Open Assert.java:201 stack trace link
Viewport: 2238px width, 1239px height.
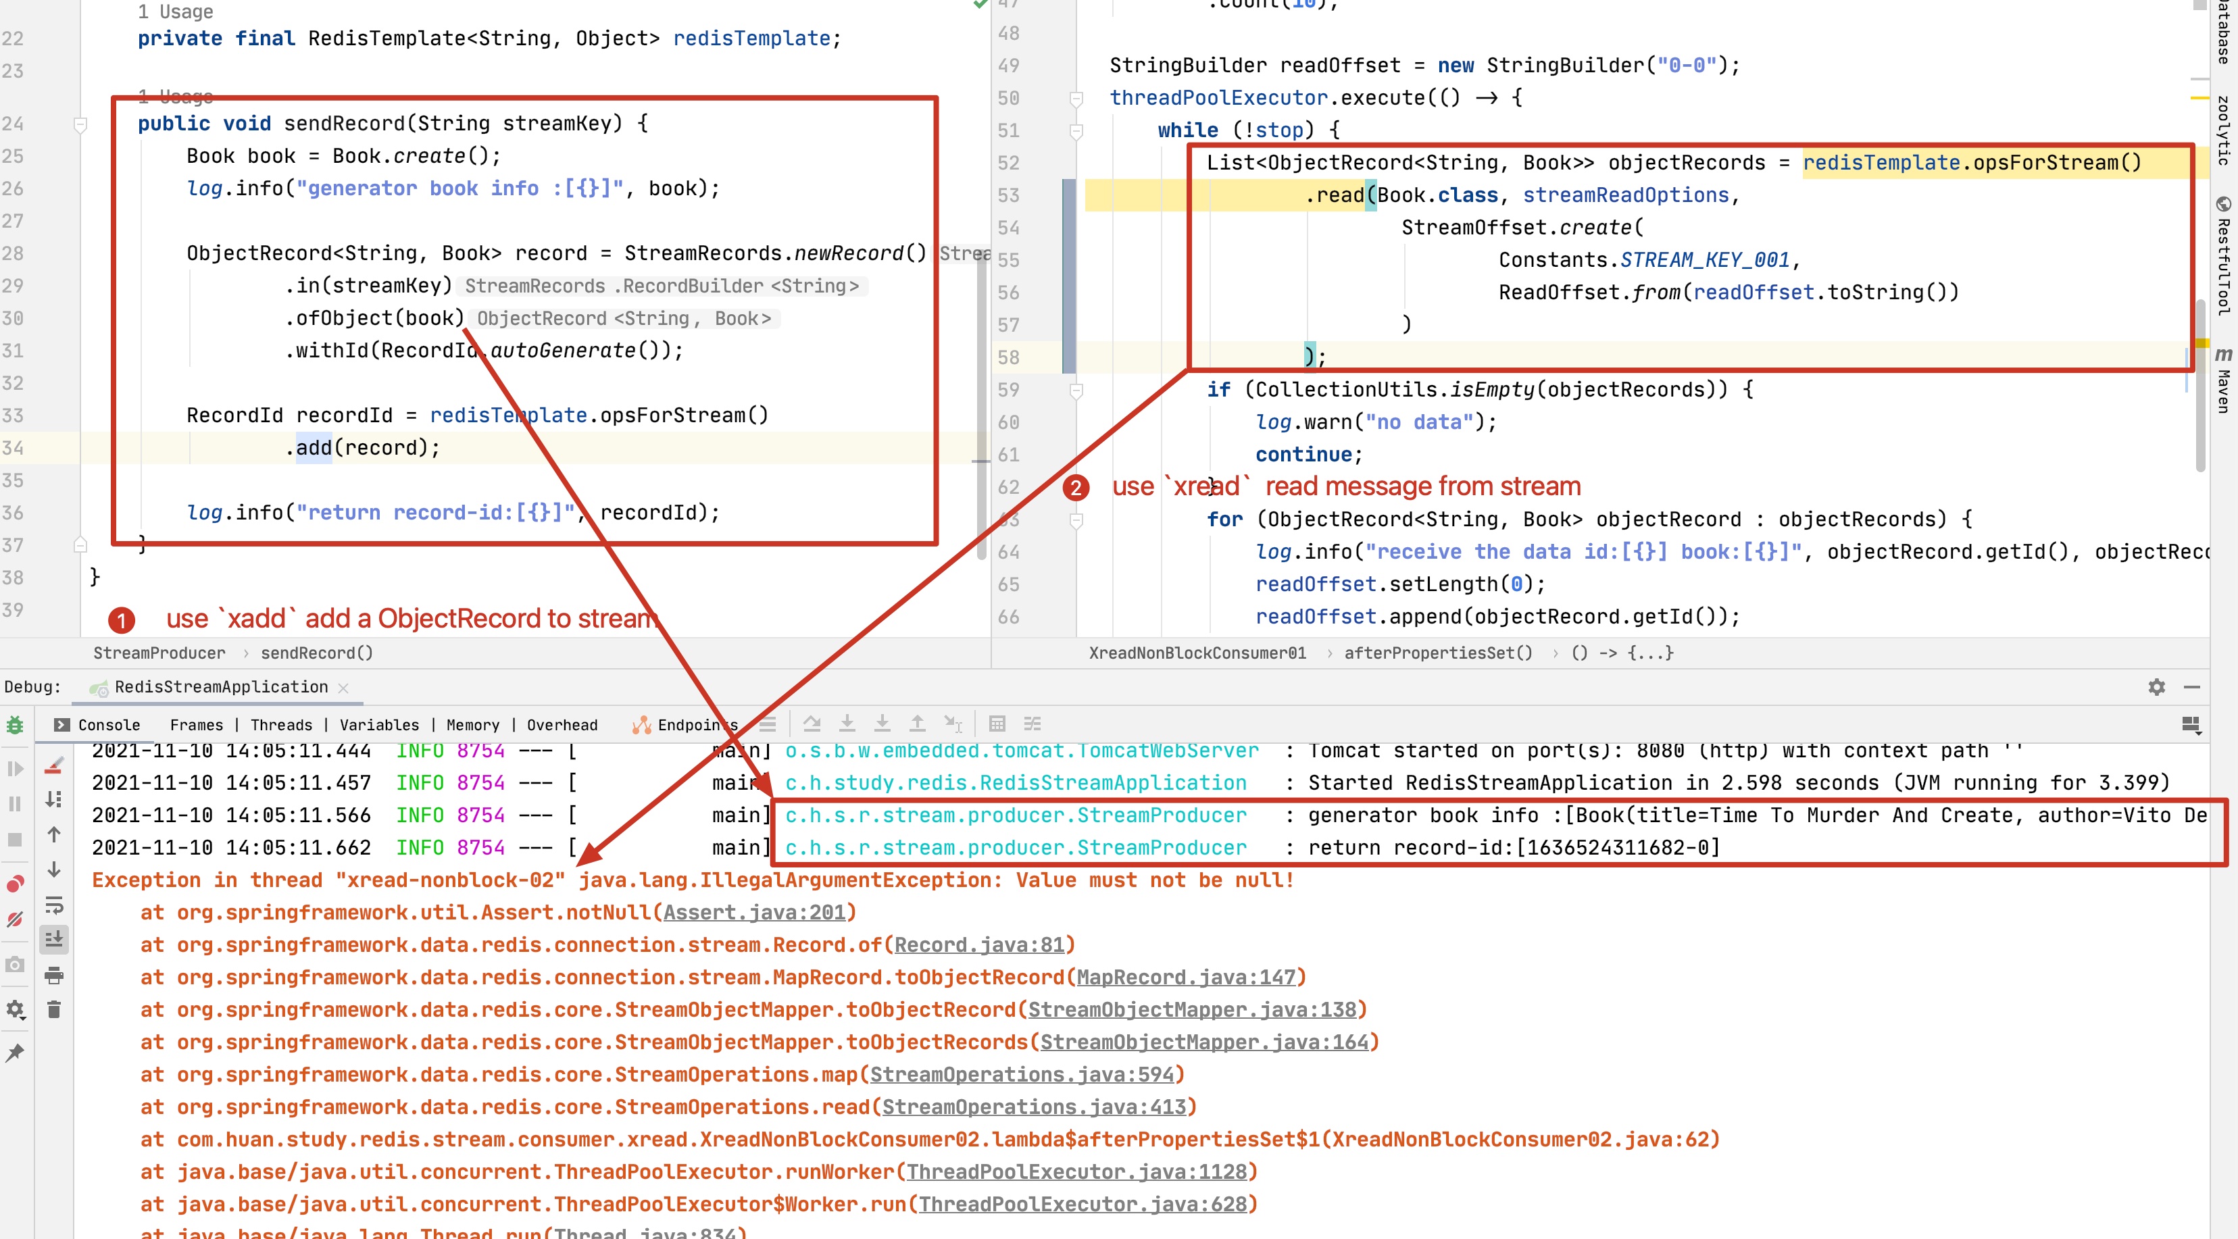point(754,912)
